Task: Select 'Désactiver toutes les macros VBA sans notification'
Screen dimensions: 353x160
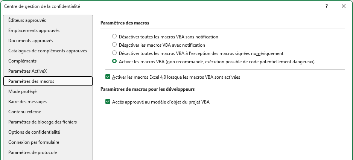Action: tap(114, 37)
